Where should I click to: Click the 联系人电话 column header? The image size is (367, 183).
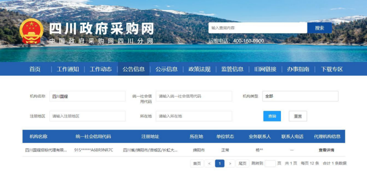[292, 137]
